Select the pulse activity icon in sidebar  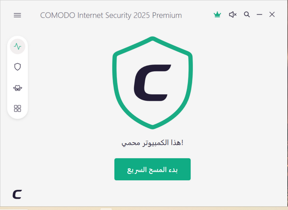coord(17,47)
